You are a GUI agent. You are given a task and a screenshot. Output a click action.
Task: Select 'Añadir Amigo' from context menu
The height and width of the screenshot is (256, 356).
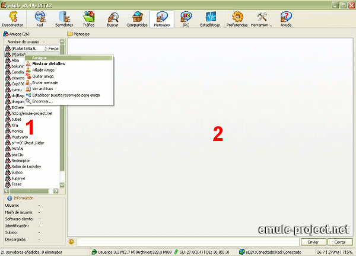click(x=44, y=70)
